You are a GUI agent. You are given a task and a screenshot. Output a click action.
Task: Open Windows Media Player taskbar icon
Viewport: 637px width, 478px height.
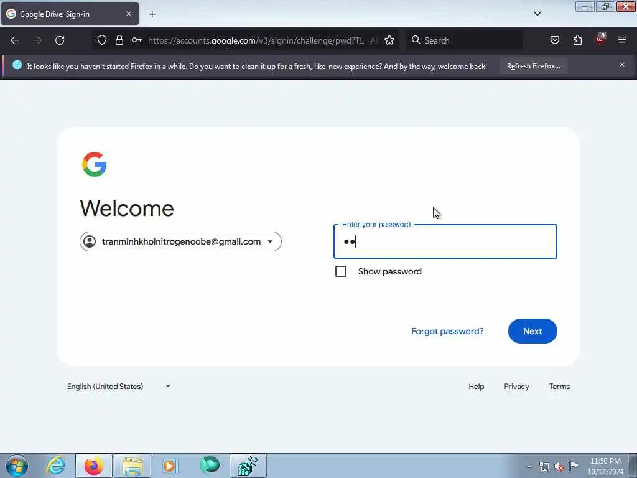point(170,466)
